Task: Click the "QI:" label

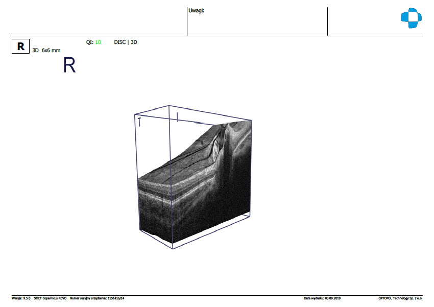Action: point(90,42)
